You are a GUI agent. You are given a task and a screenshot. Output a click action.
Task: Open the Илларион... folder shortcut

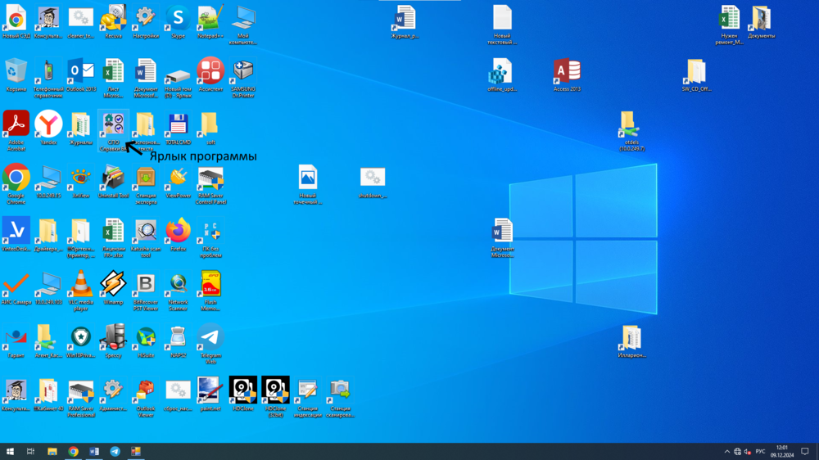(631, 341)
